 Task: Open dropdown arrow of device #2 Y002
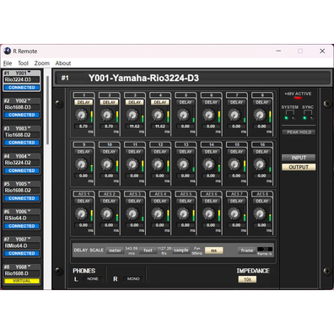coord(29,100)
